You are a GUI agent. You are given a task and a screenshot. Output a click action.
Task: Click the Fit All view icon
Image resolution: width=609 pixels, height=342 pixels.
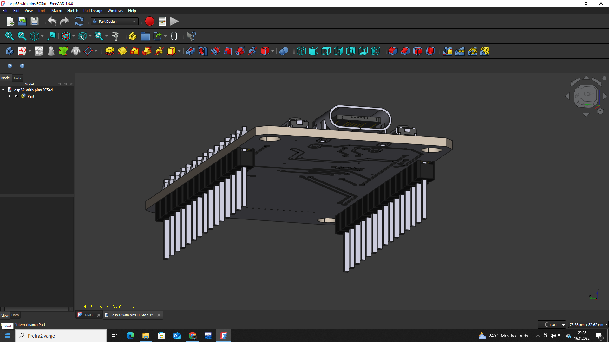(10, 36)
